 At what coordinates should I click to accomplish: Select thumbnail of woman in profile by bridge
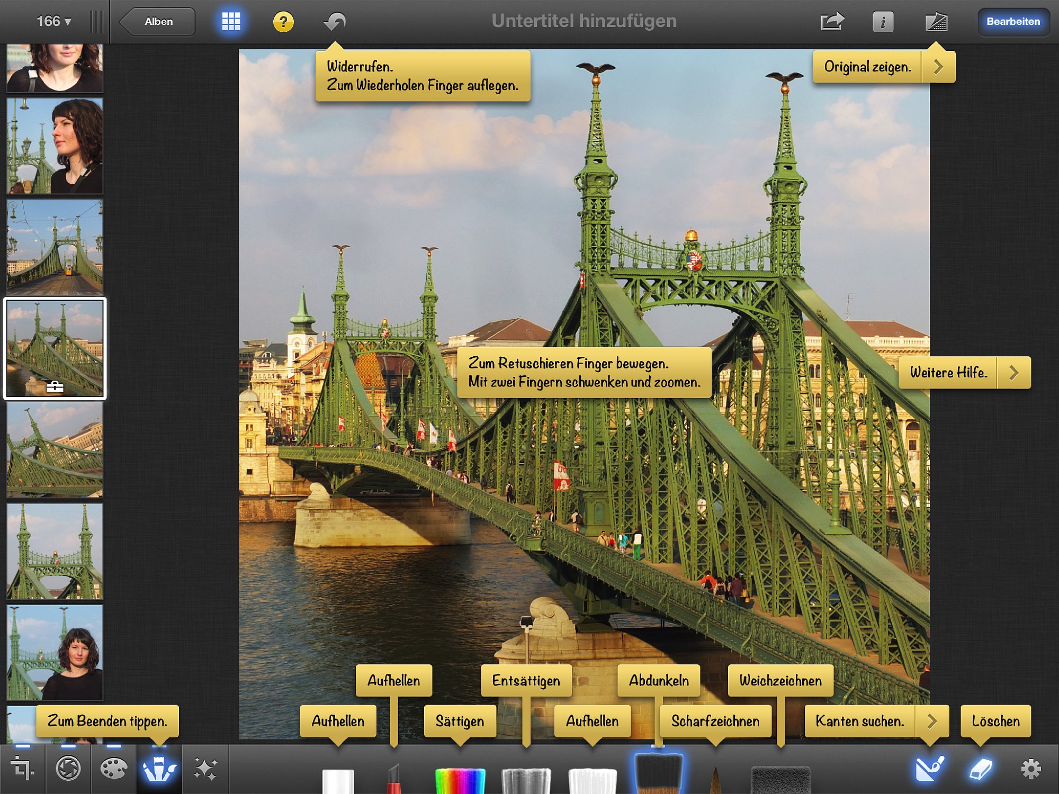pos(55,146)
